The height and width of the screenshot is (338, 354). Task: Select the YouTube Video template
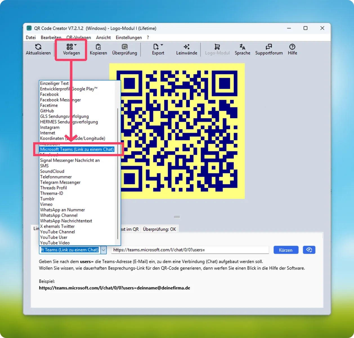(x=55, y=243)
